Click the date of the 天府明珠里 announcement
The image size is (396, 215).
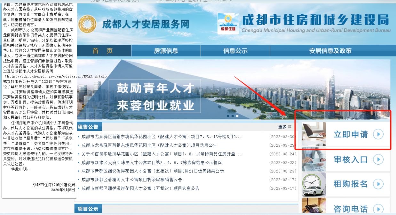pos(282,163)
